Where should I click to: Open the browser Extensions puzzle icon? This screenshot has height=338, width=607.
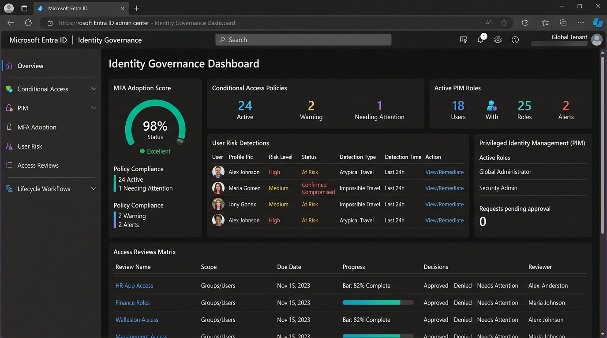[525, 23]
